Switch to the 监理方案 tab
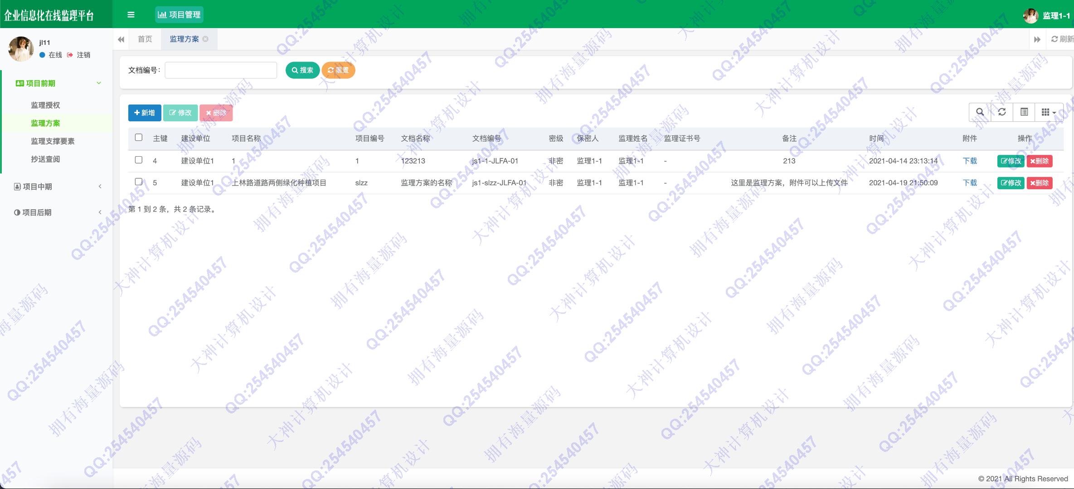The width and height of the screenshot is (1074, 489). point(184,39)
